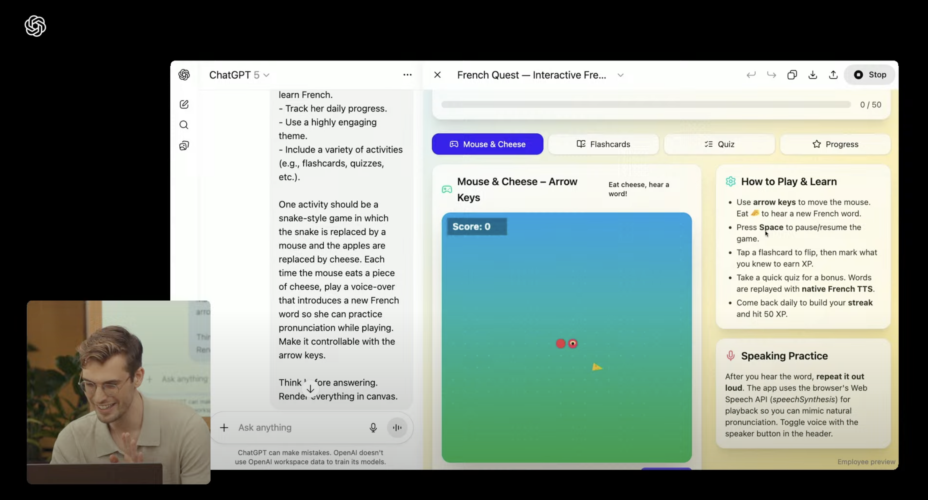Viewport: 928px width, 500px height.
Task: Click the new chat compose icon
Action: click(x=184, y=104)
